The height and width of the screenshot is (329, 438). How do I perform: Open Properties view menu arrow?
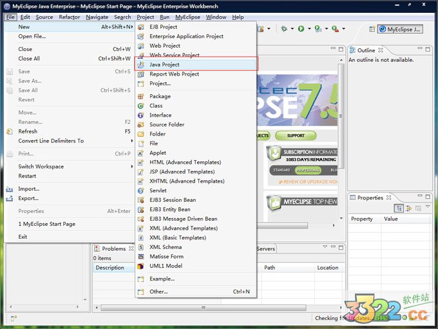[x=428, y=206]
